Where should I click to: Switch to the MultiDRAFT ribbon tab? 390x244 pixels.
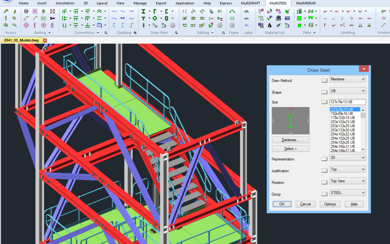[x=251, y=3]
